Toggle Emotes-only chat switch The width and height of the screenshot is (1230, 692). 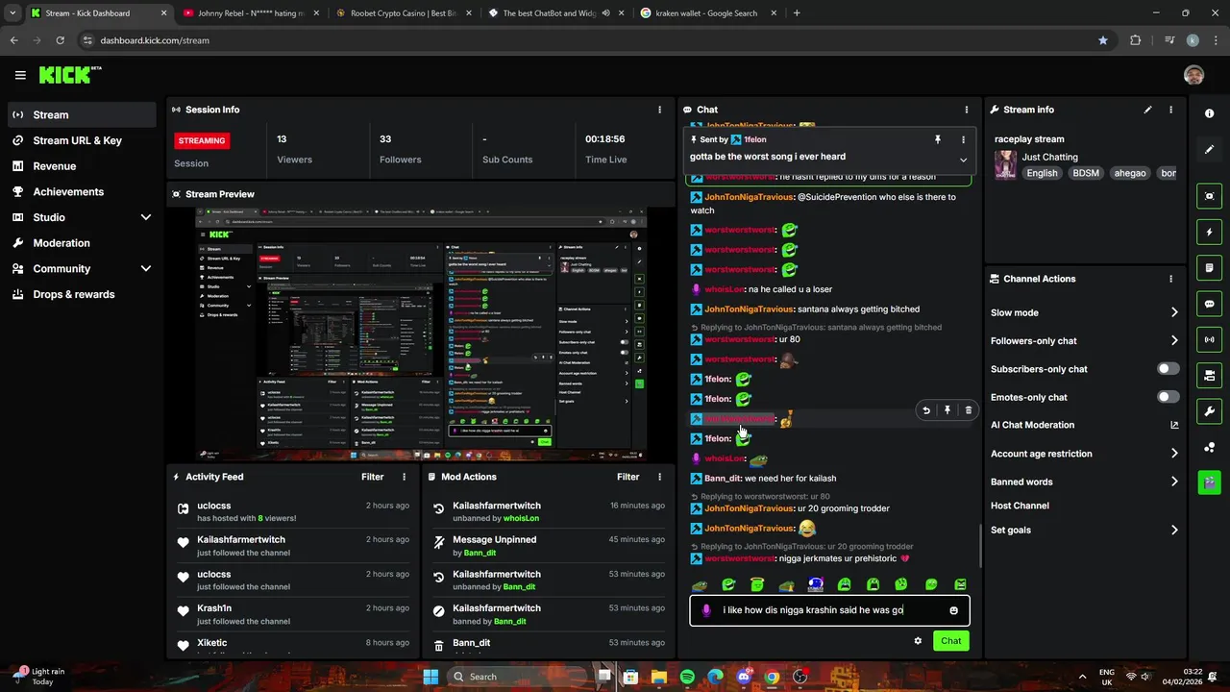click(1168, 397)
